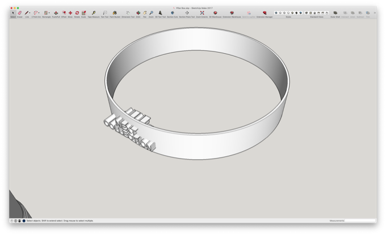This screenshot has width=386, height=235.
Task: Select the Outer Shell tool
Action: (335, 13)
